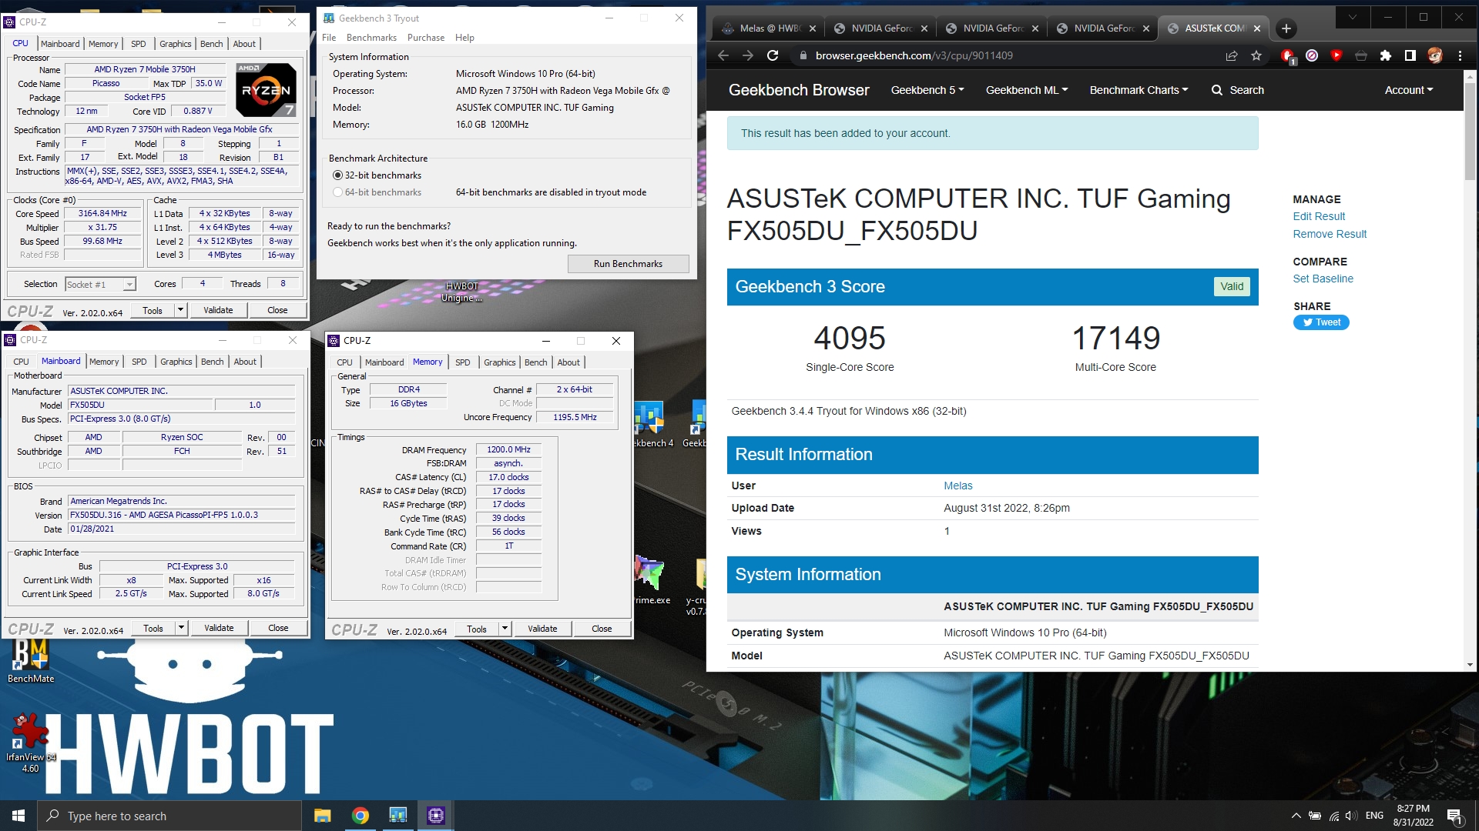
Task: Click Run Benchmarks button
Action: click(628, 264)
